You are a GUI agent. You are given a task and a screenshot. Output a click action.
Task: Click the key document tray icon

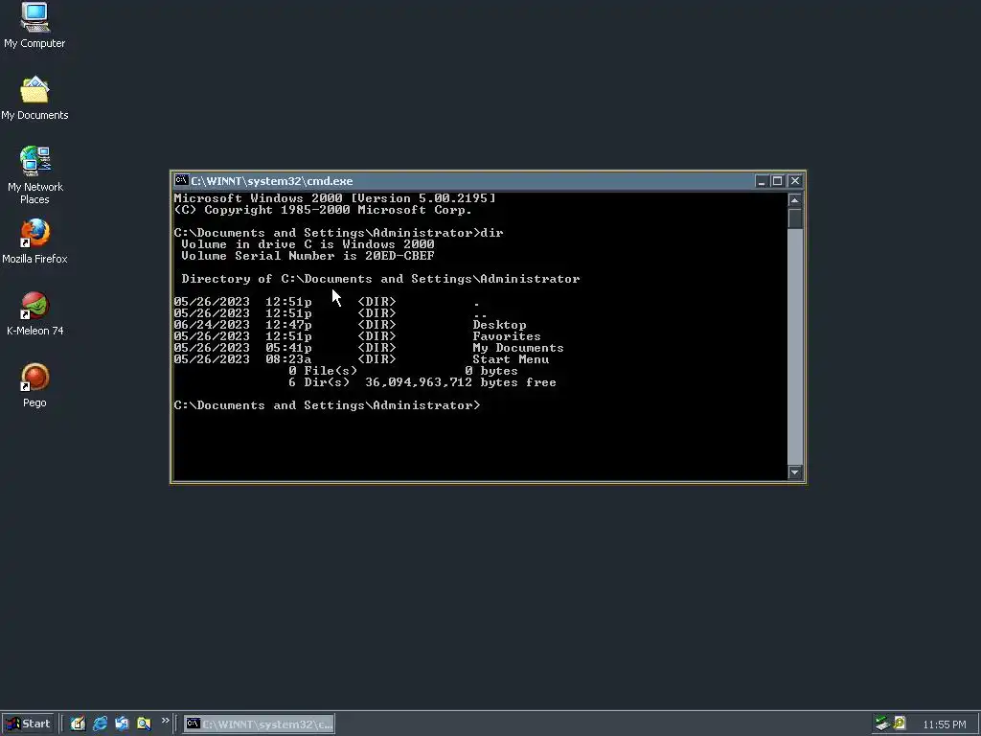[900, 724]
